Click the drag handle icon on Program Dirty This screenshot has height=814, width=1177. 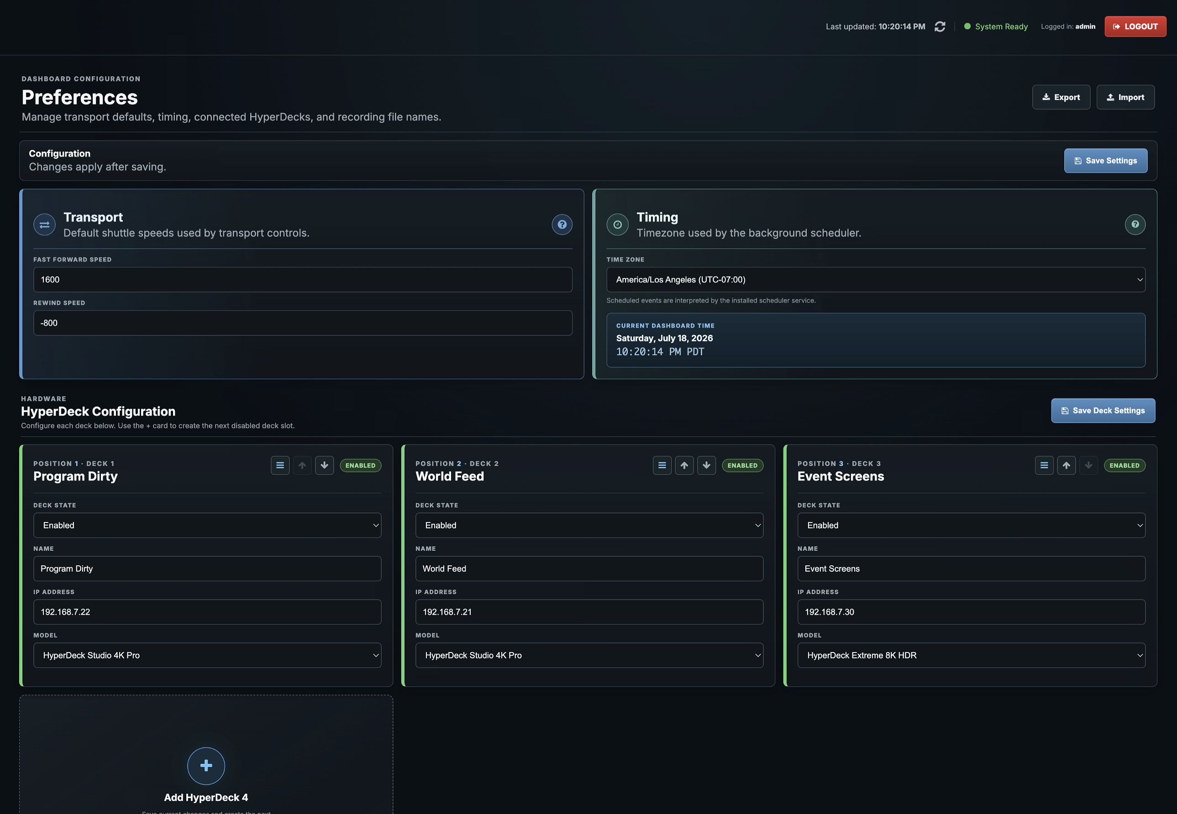click(x=280, y=465)
